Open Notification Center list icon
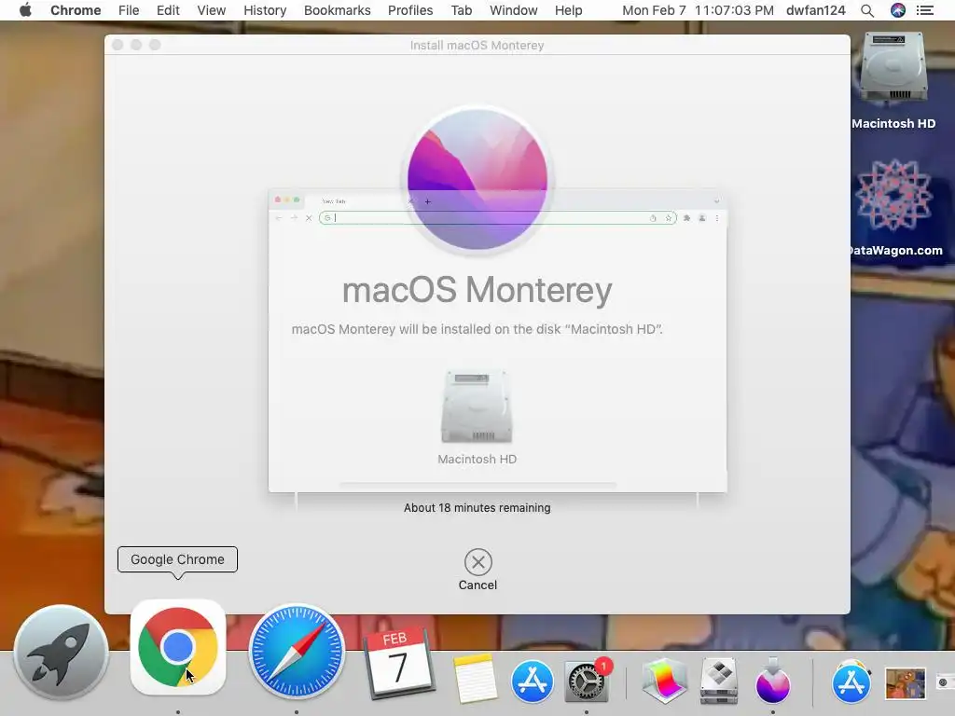Screen dimensions: 955x716 point(925,10)
